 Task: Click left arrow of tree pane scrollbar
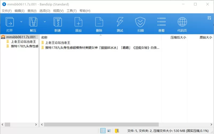coord(2,124)
